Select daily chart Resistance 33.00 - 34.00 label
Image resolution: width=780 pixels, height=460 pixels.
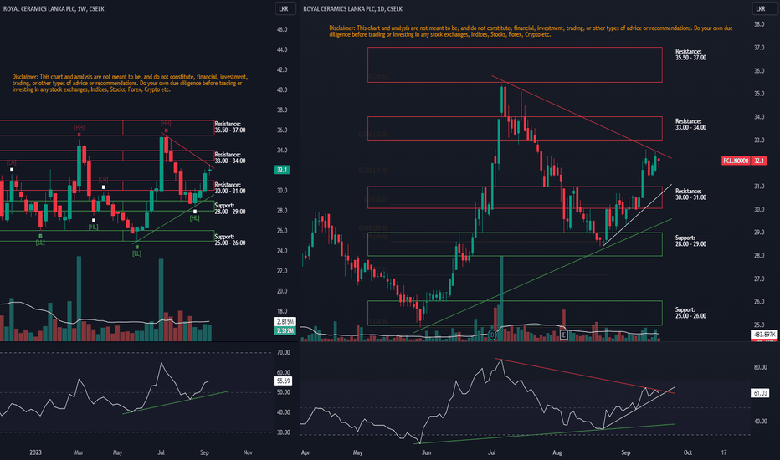coord(690,125)
